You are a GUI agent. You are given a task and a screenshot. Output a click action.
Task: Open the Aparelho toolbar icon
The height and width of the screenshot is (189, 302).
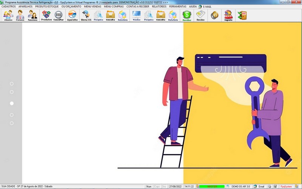72,15
